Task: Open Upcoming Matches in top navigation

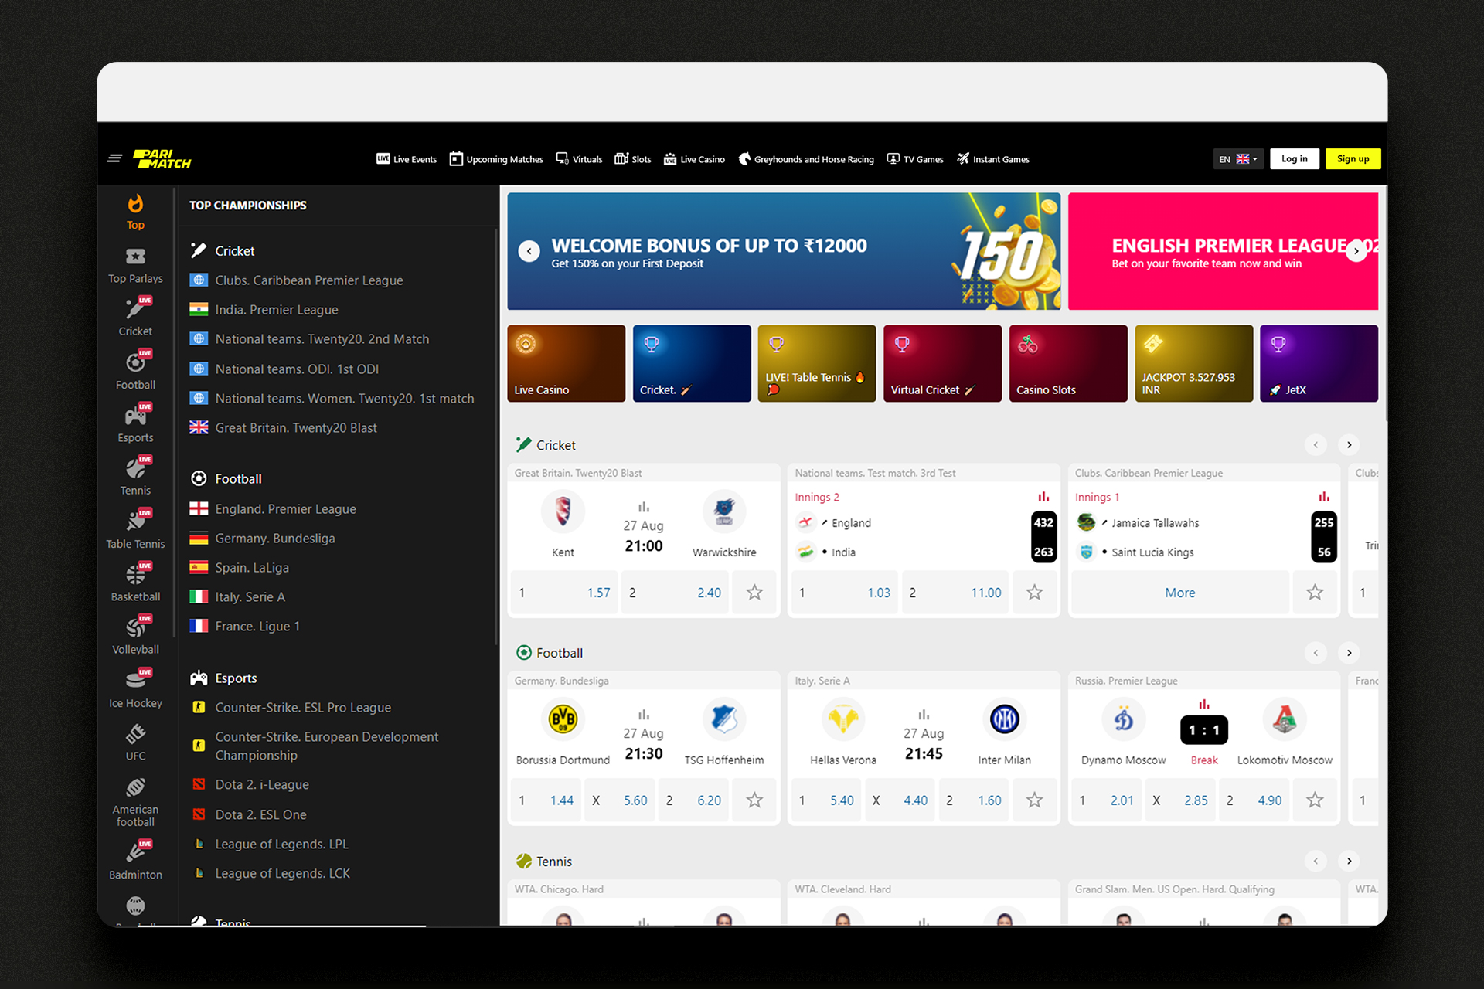Action: click(x=496, y=159)
